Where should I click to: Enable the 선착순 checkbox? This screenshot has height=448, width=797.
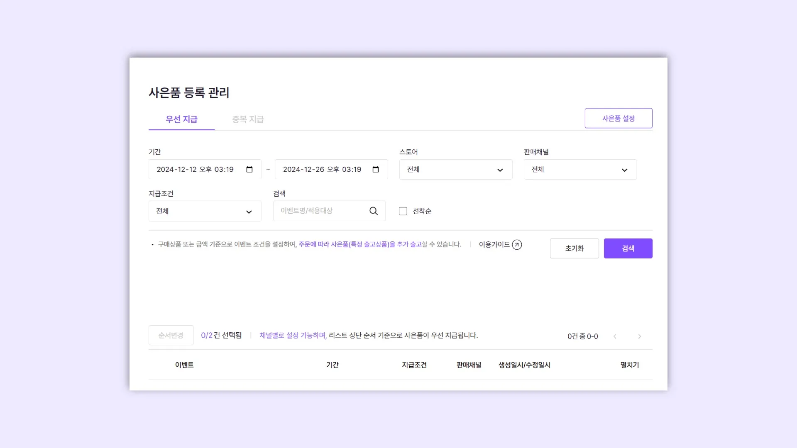(403, 211)
